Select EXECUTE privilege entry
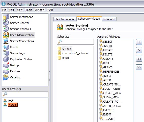Viewport: 144px width, 122px height. (x=109, y=110)
